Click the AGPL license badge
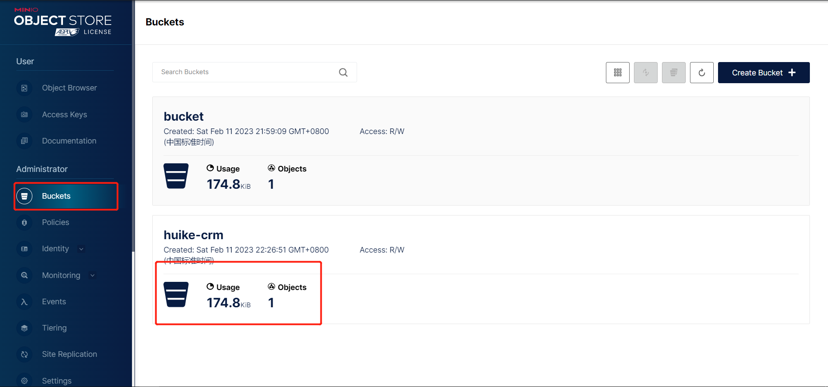This screenshot has height=387, width=828. [x=67, y=32]
